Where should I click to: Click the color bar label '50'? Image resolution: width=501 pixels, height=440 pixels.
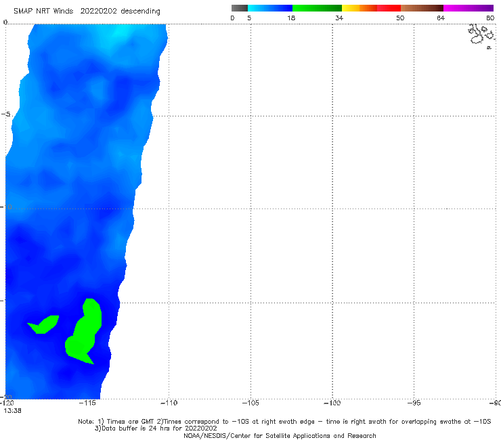pos(400,18)
